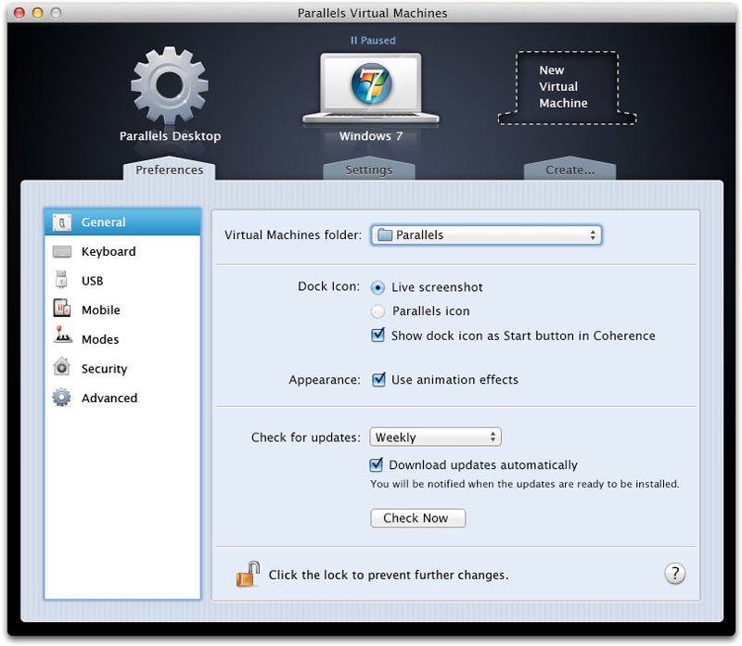742x646 pixels.
Task: Uncheck Download updates automatically
Action: point(377,465)
